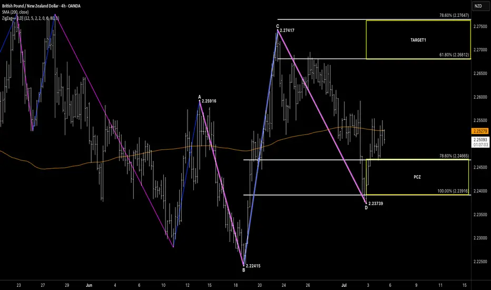This screenshot has width=491, height=290.
Task: Select the orange SMA value tag 2.25279
Action: 480,131
